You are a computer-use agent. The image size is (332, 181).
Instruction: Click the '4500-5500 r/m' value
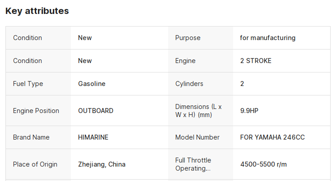(263, 164)
